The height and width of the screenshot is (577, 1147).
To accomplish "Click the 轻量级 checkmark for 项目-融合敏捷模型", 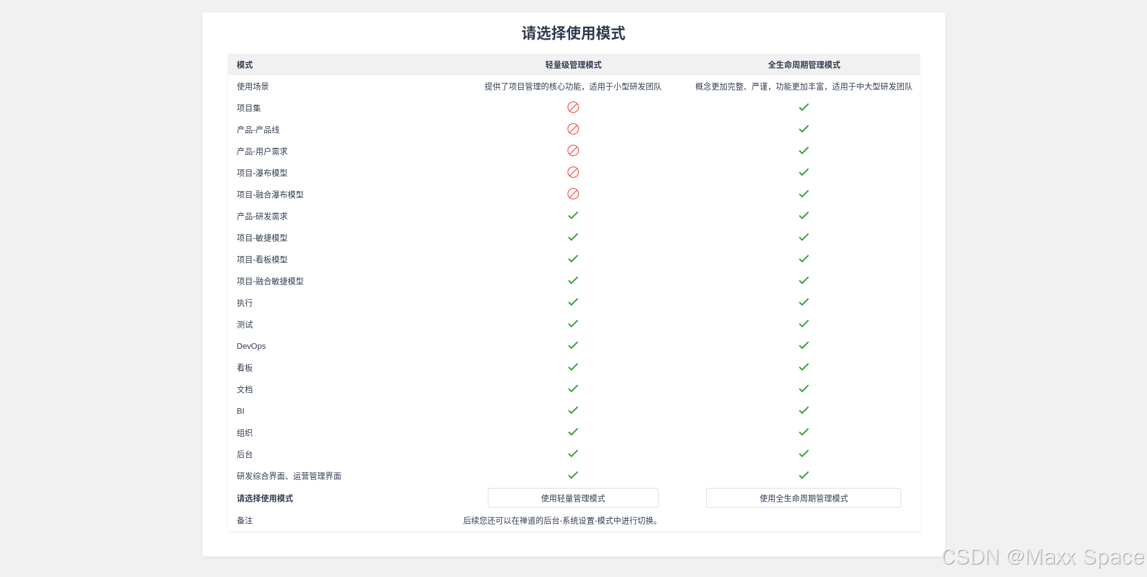I will 573,280.
